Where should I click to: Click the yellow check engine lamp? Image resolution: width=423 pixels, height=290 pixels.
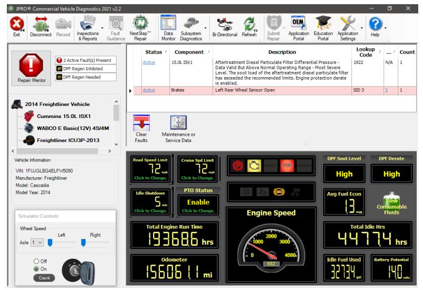[x=254, y=165]
